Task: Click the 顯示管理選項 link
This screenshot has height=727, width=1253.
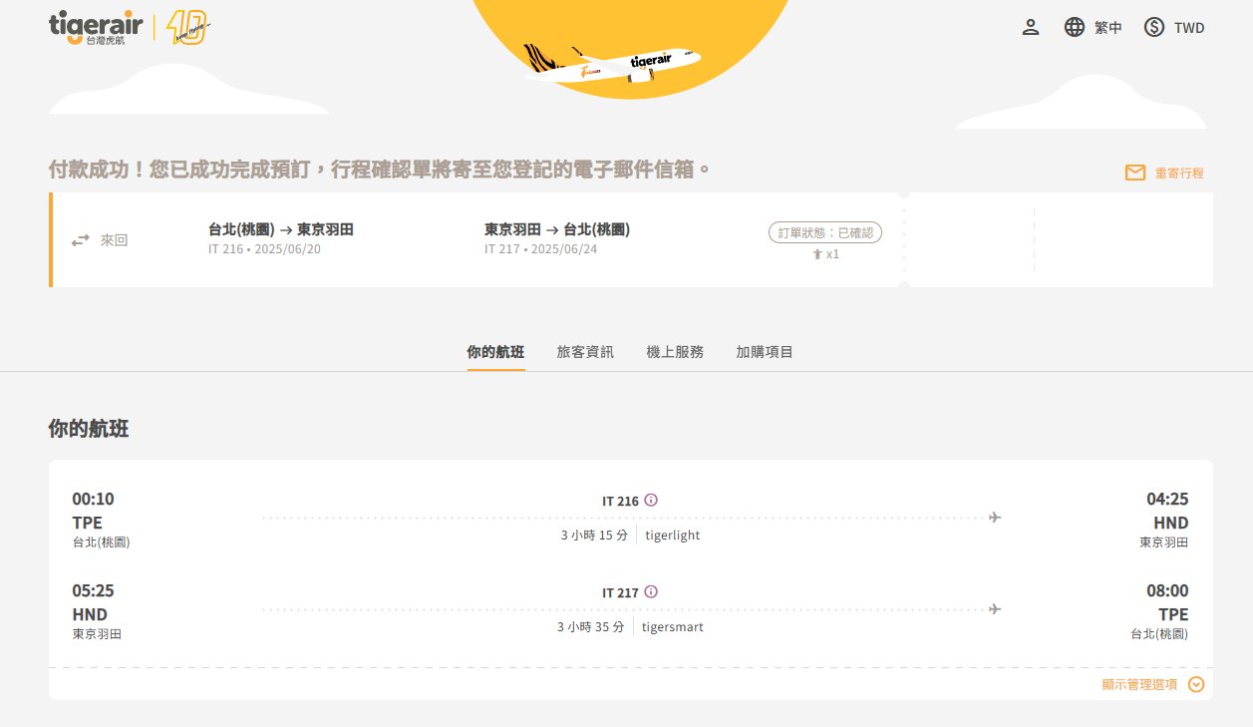Action: pyautogui.click(x=1139, y=684)
